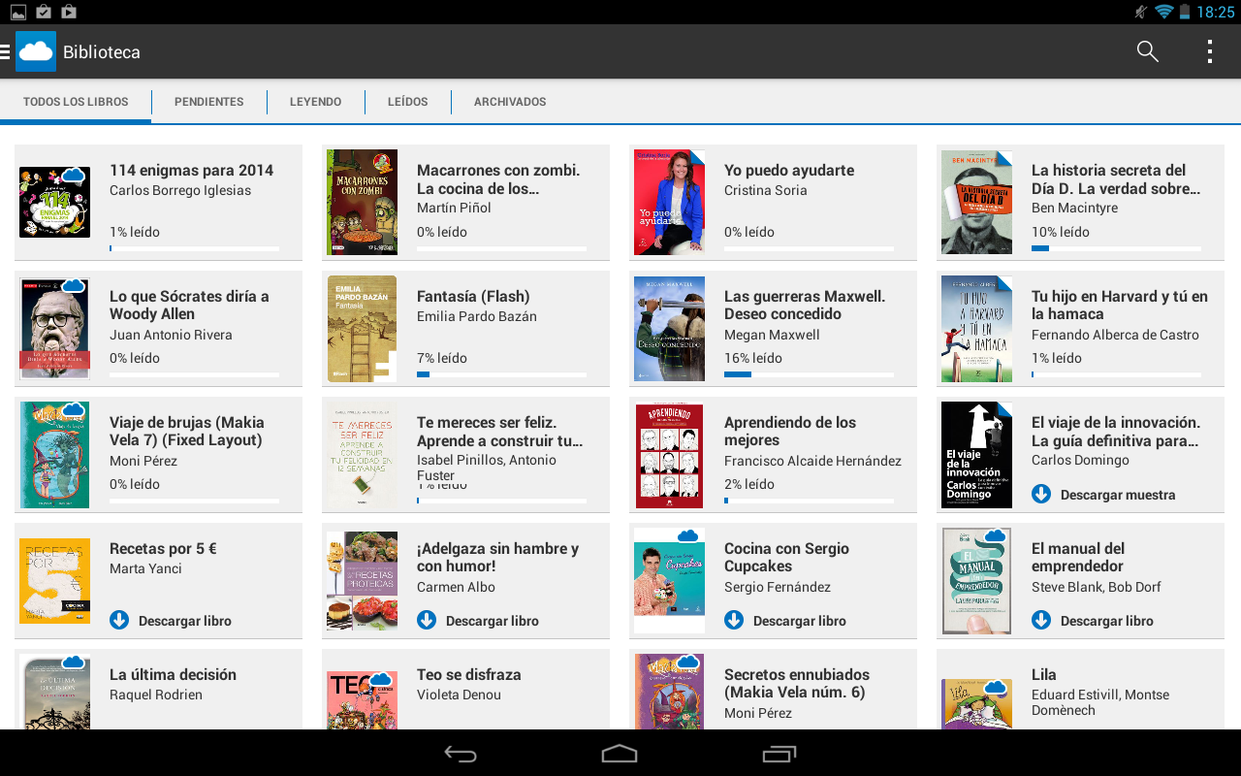Viewport: 1241px width, 776px height.
Task: Switch to the Pendientes tab
Action: (209, 102)
